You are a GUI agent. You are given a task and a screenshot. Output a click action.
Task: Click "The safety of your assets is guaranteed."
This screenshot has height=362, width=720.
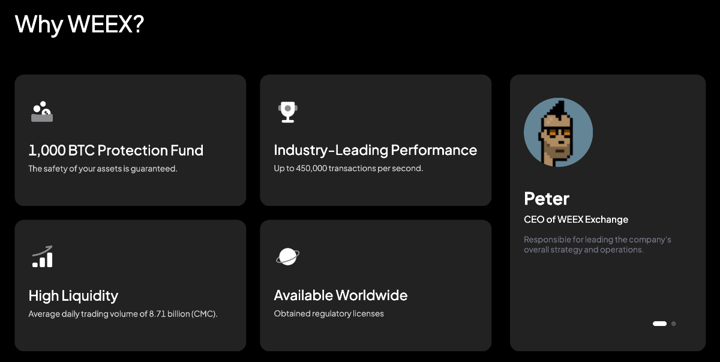coord(103,169)
